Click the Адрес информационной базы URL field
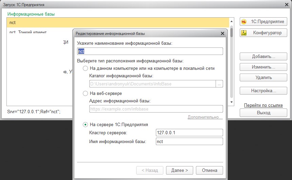 [x=156, y=109]
